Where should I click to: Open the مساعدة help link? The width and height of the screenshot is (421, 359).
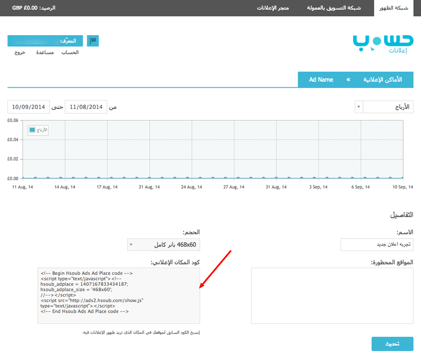45,52
